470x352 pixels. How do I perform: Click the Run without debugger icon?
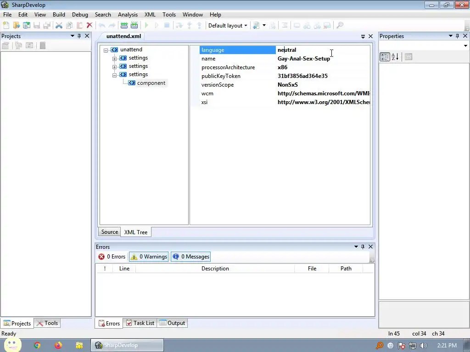point(157,26)
